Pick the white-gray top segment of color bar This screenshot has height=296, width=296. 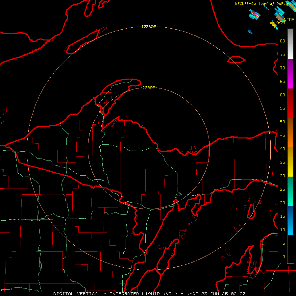[x=290, y=44]
